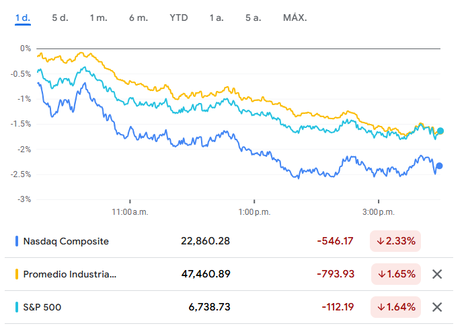Viewport: 466px width, 332px height.
Task: Click the blue Nasdaq Composite color marker
Action: click(x=16, y=241)
